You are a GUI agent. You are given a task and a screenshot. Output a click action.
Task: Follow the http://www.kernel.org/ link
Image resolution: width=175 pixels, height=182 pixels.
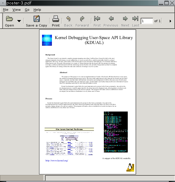pyautogui.click(x=57, y=160)
